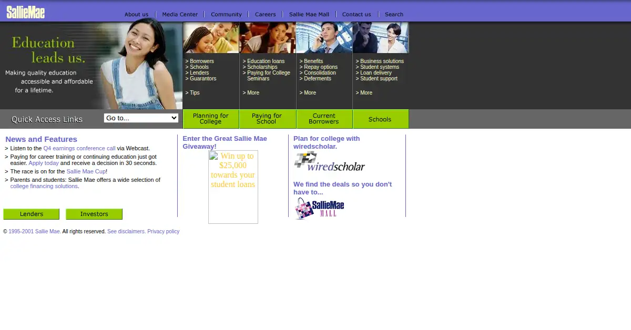Click Plan for college with wiredscholar heading
Viewport: 631px width, 330px height.
click(327, 142)
